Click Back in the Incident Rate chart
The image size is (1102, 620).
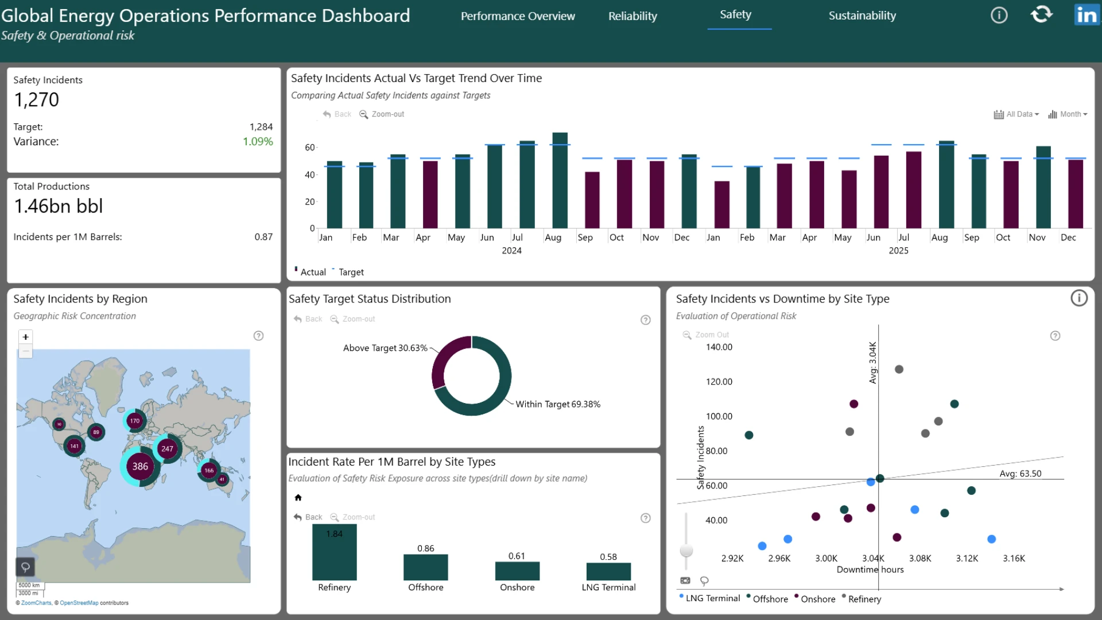pos(308,517)
